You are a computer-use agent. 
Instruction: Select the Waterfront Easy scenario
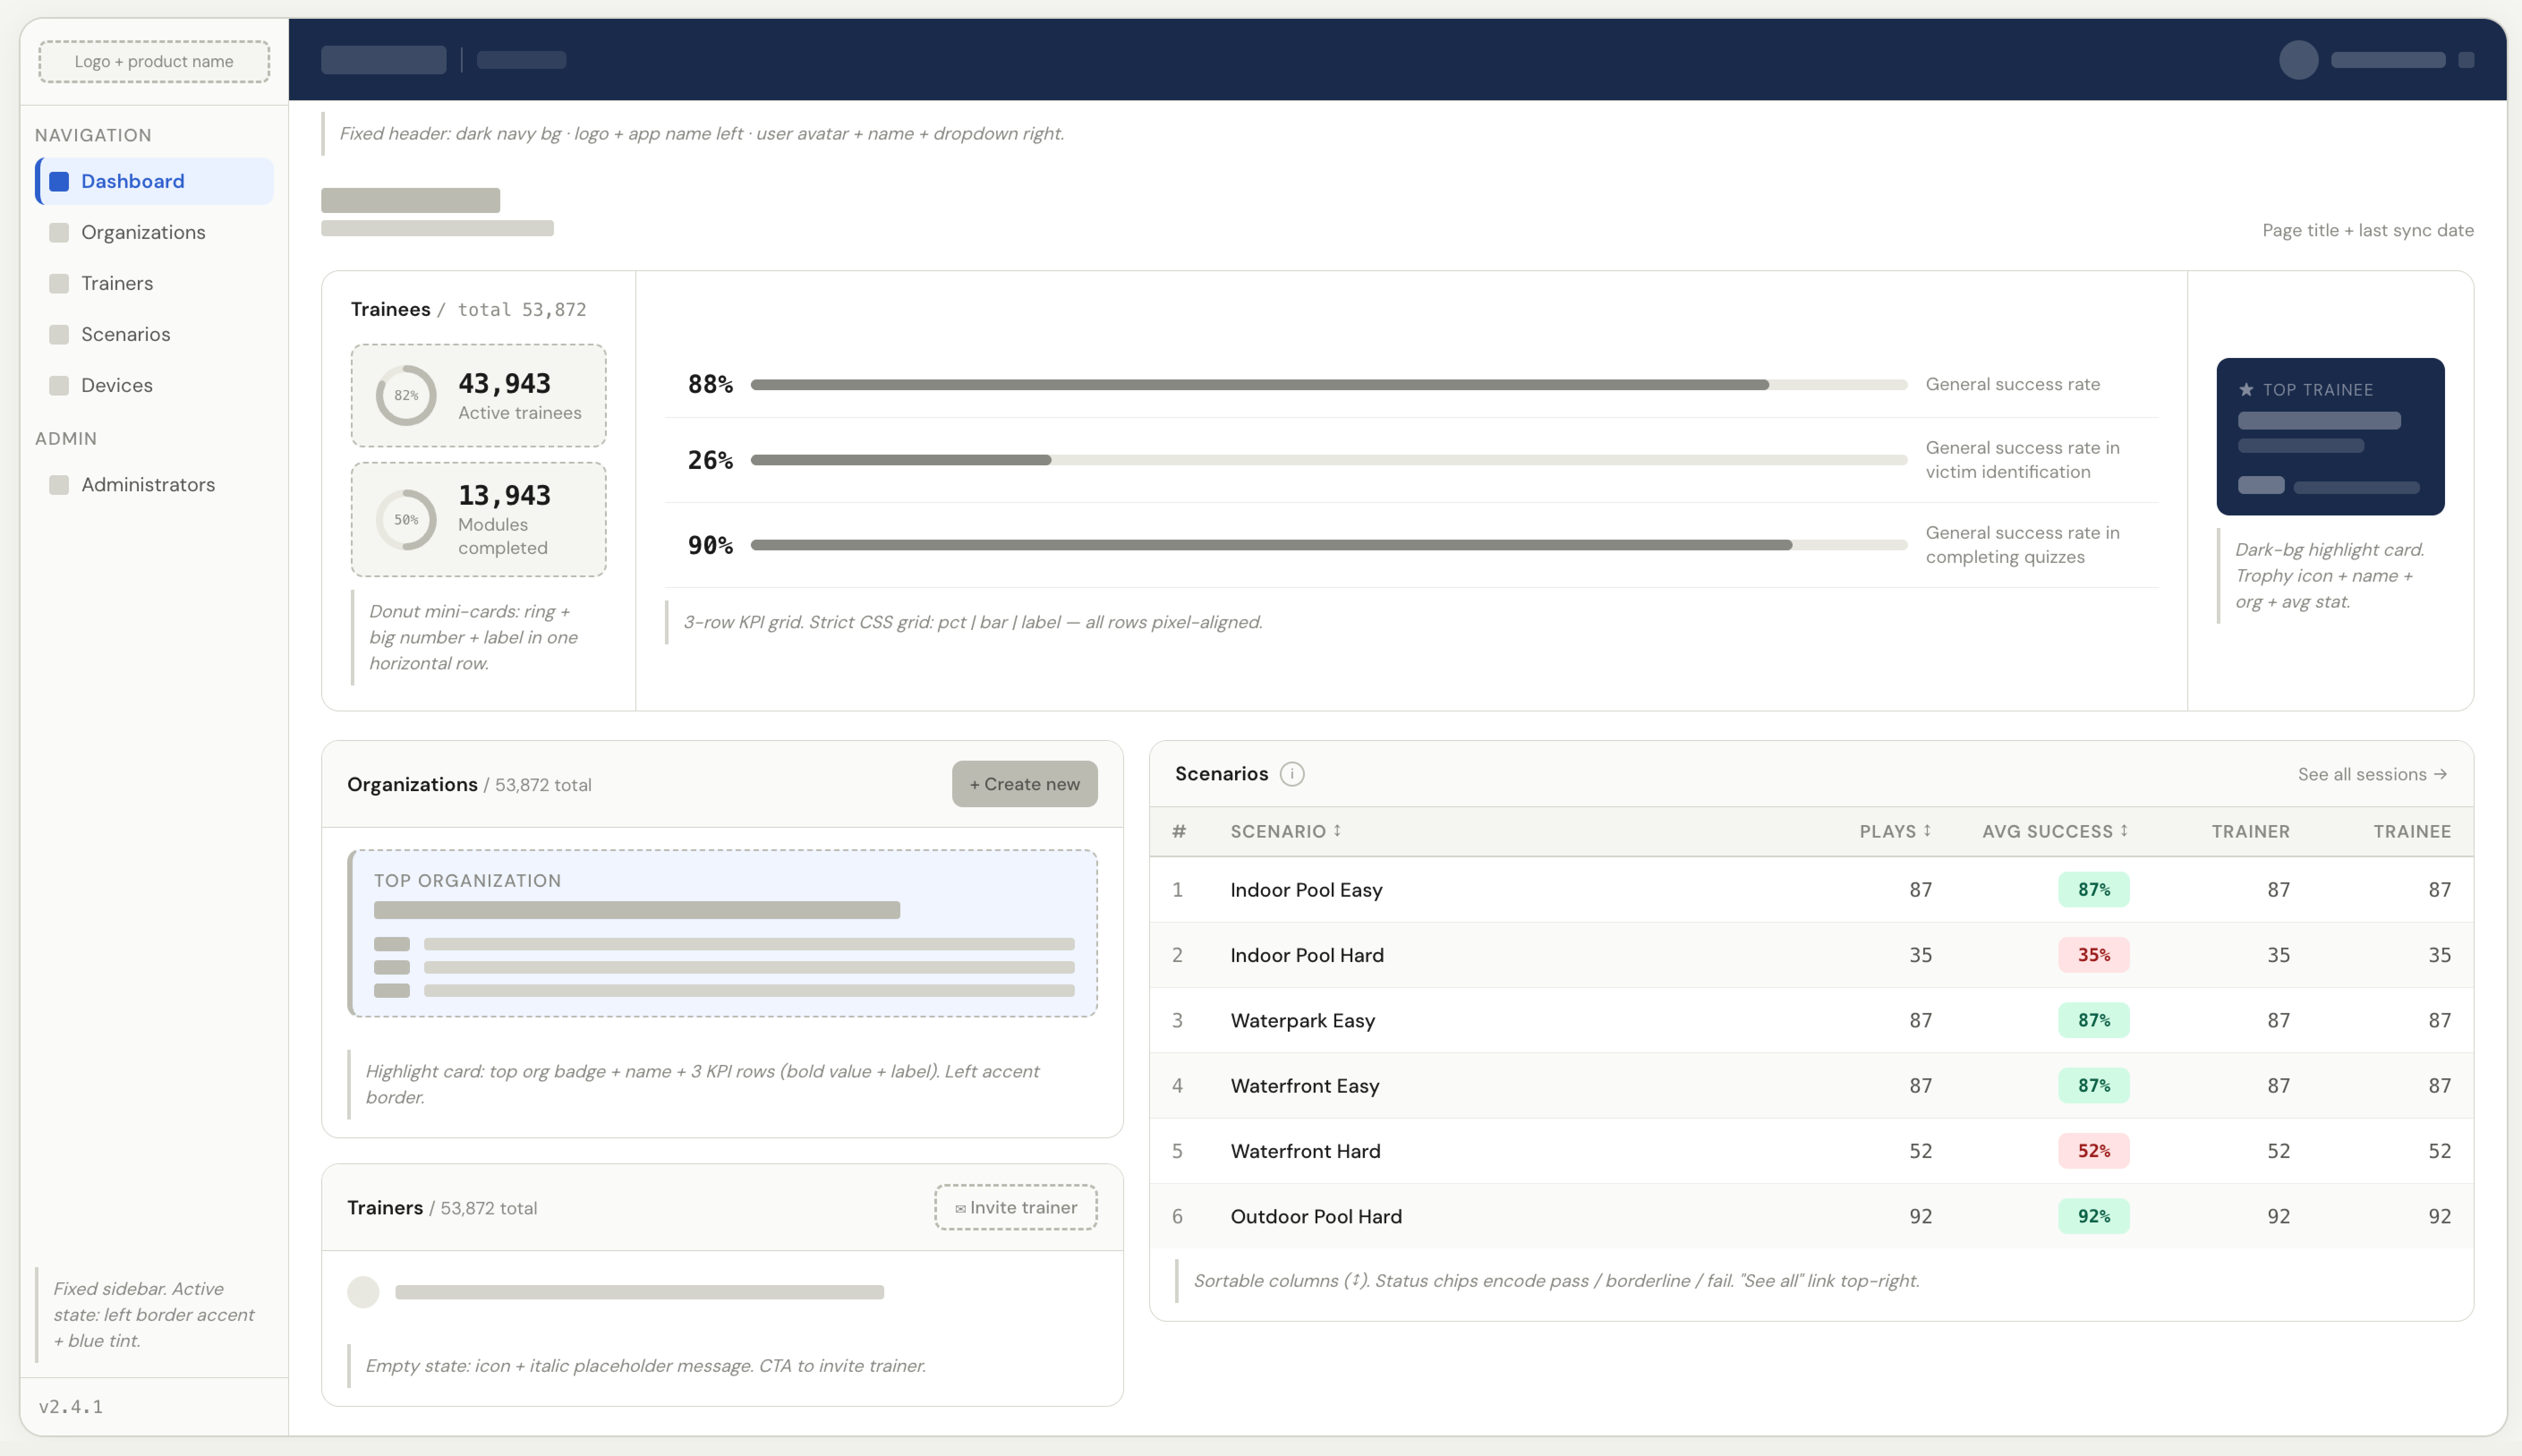click(1811, 1085)
